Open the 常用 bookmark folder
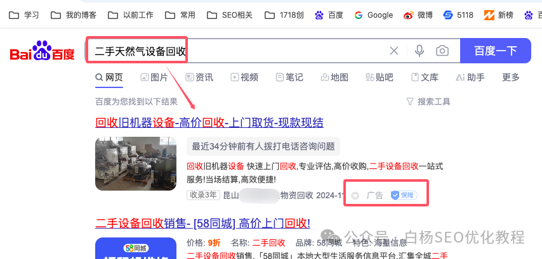The image size is (542, 259). pos(180,15)
